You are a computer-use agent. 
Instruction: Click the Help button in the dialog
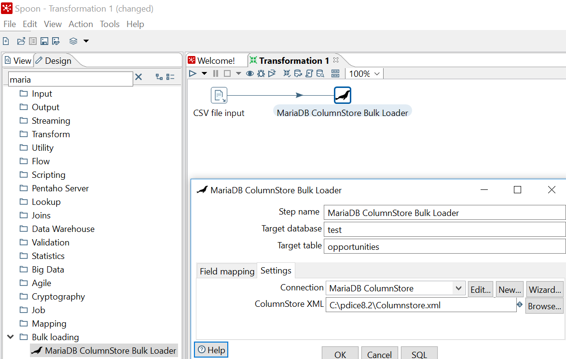coord(211,350)
